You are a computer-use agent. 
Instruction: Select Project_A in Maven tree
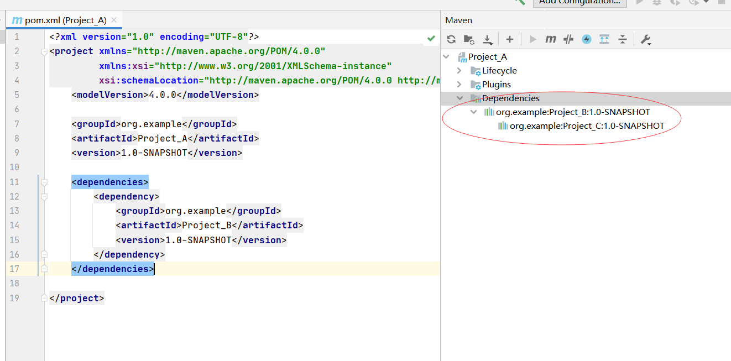click(x=488, y=57)
